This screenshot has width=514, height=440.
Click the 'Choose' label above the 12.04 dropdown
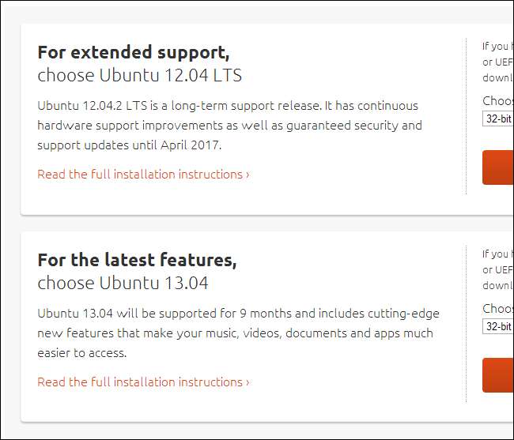point(497,101)
